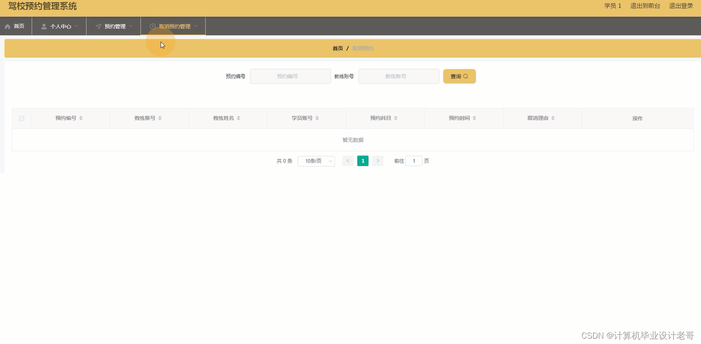This screenshot has height=344, width=701.
Task: Open the 10条/页 page size dropdown
Action: (316, 161)
